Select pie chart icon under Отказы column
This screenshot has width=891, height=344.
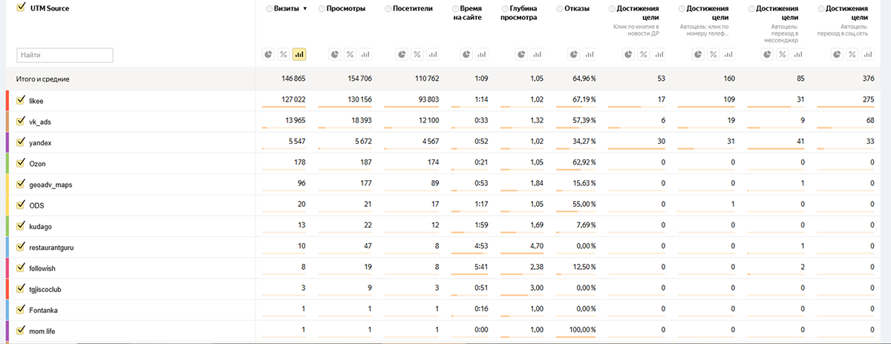574,54
